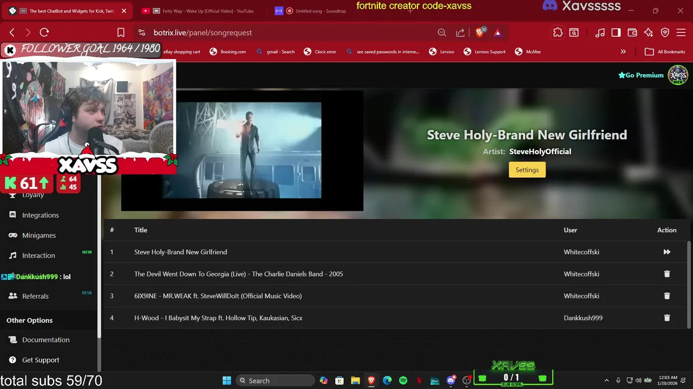Show hidden system tray icons chevron
Viewport: 693px width, 389px height.
tap(606, 380)
